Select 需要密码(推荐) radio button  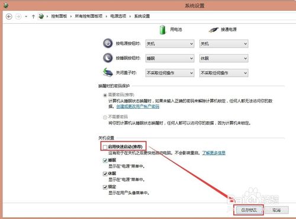click(x=105, y=95)
